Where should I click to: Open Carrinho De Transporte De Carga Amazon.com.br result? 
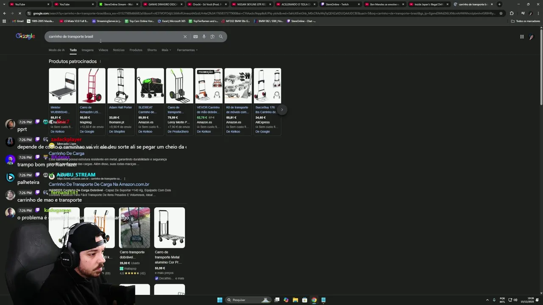pyautogui.click(x=99, y=184)
